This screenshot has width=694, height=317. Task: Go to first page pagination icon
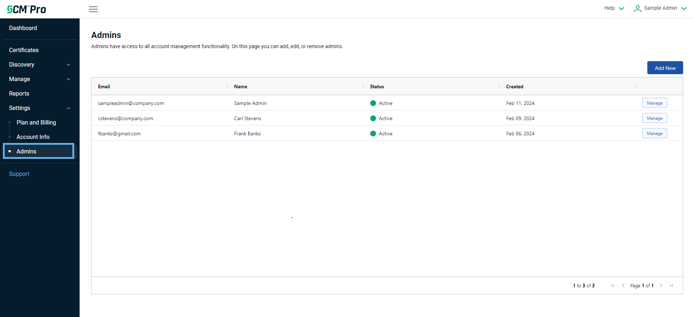(613, 286)
